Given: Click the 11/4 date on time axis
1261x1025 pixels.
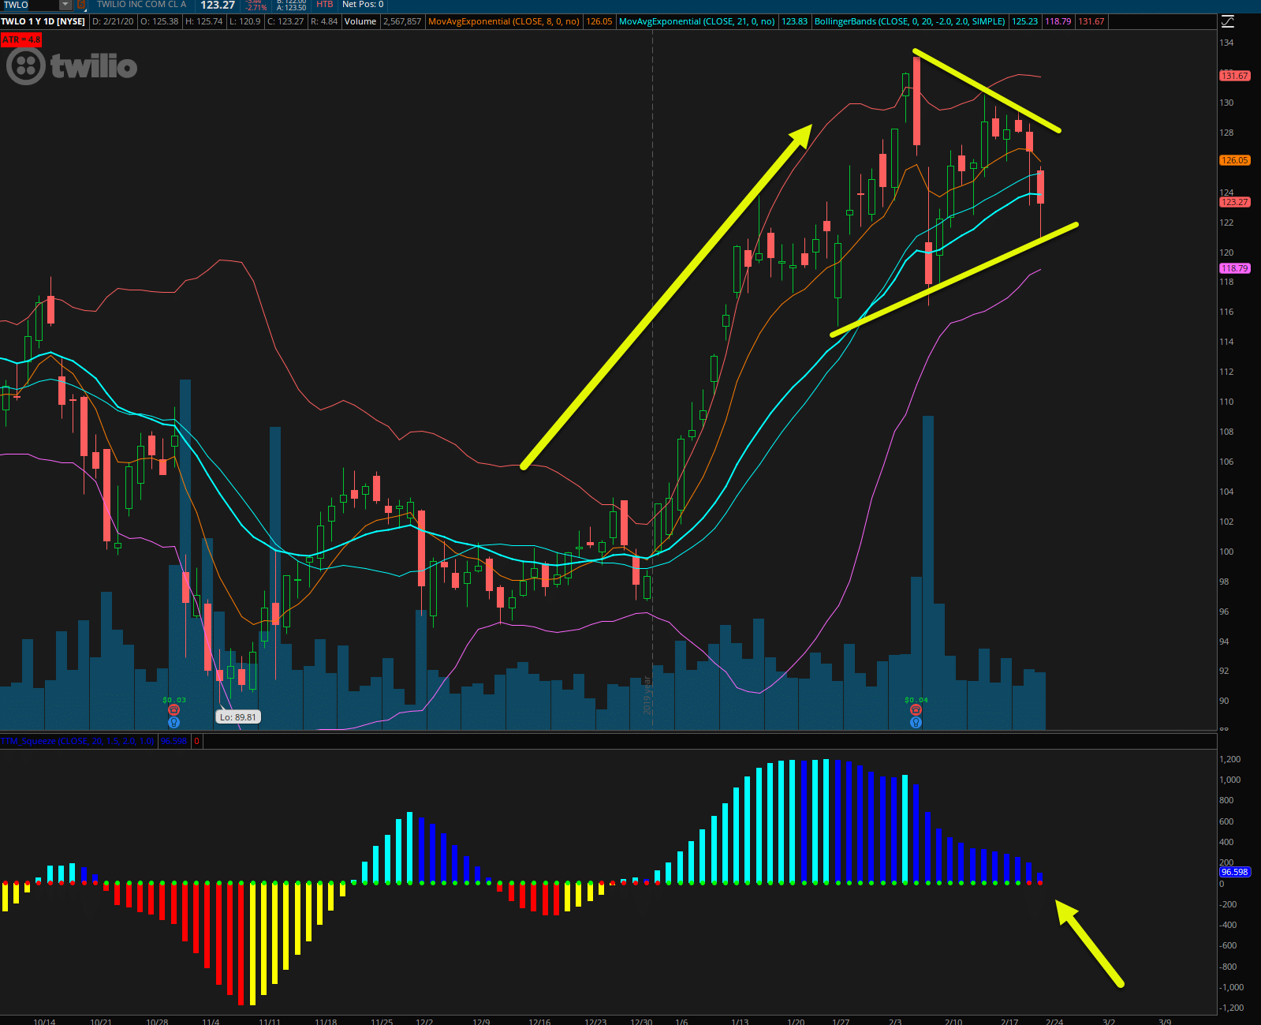Looking at the screenshot, I should (x=211, y=1021).
